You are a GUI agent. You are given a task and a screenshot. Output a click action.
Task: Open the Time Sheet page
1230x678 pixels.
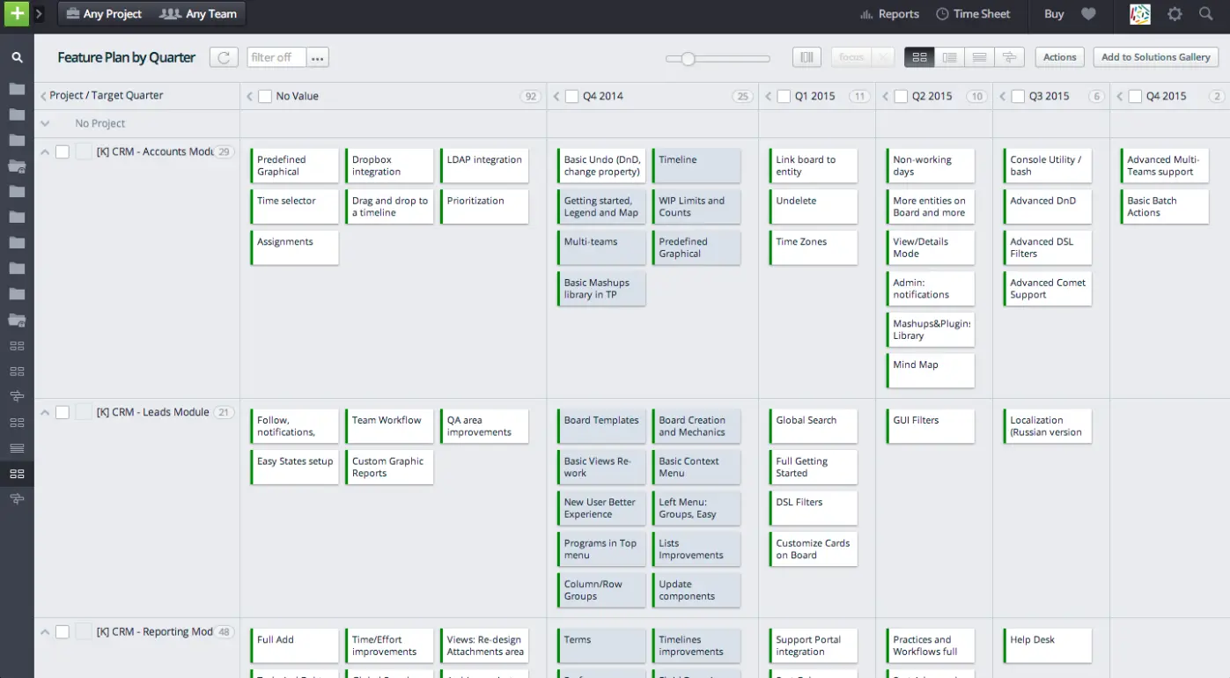pyautogui.click(x=973, y=14)
